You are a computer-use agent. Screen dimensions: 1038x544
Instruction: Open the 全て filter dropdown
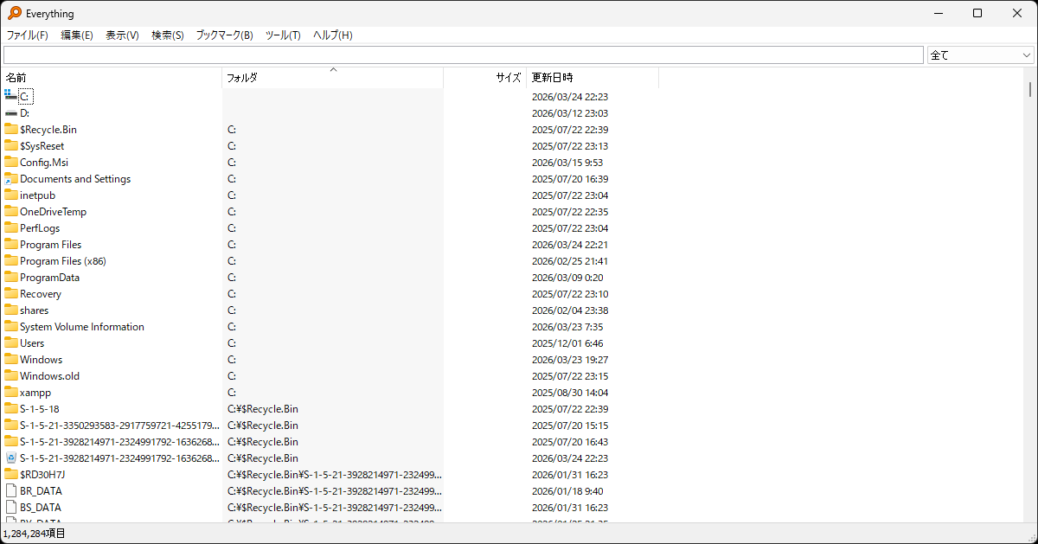(x=980, y=55)
